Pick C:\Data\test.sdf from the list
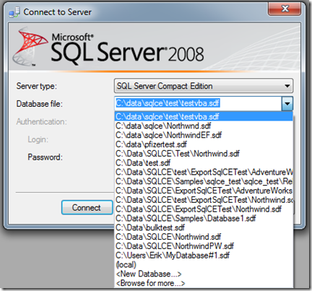 (204, 163)
